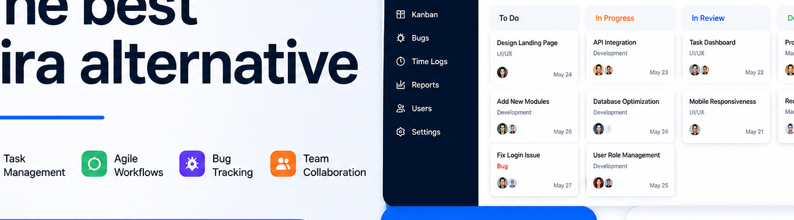794x220 pixels.
Task: Select the To Do column header
Action: coord(535,18)
